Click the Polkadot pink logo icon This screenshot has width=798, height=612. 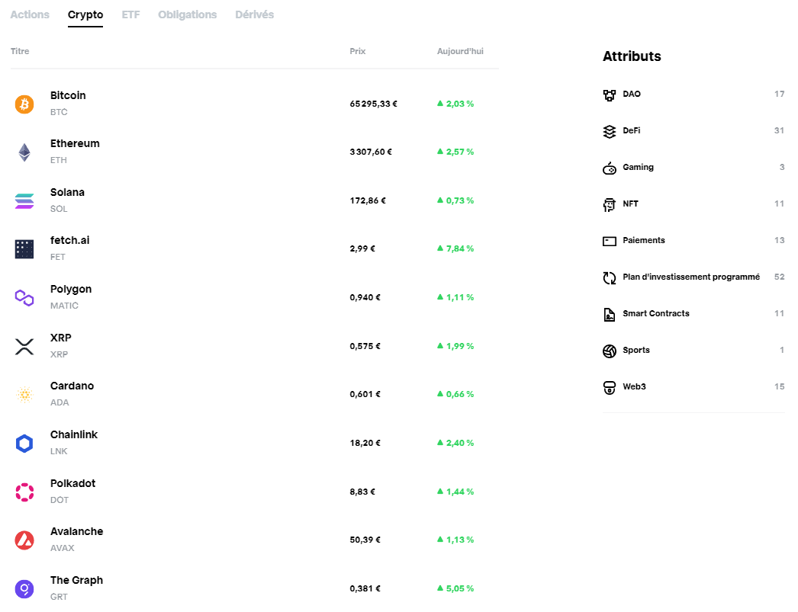click(24, 492)
